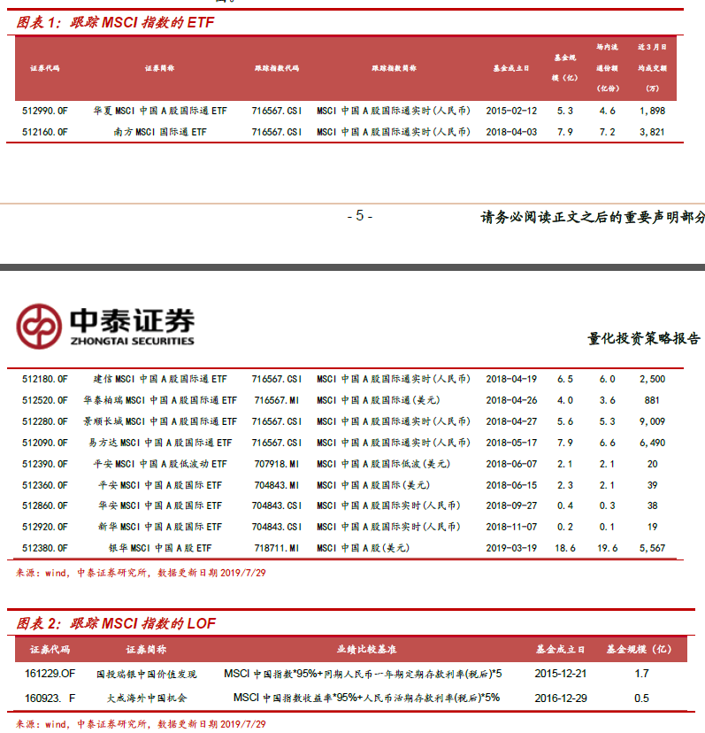Click LOF fund size 0.5
The height and width of the screenshot is (733, 705).
[641, 698]
